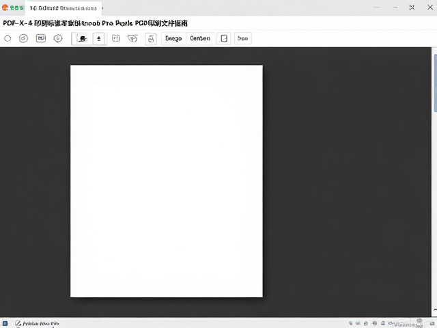Click the lock-shaped icon in the toolbar
The image size is (437, 328).
tap(151, 38)
